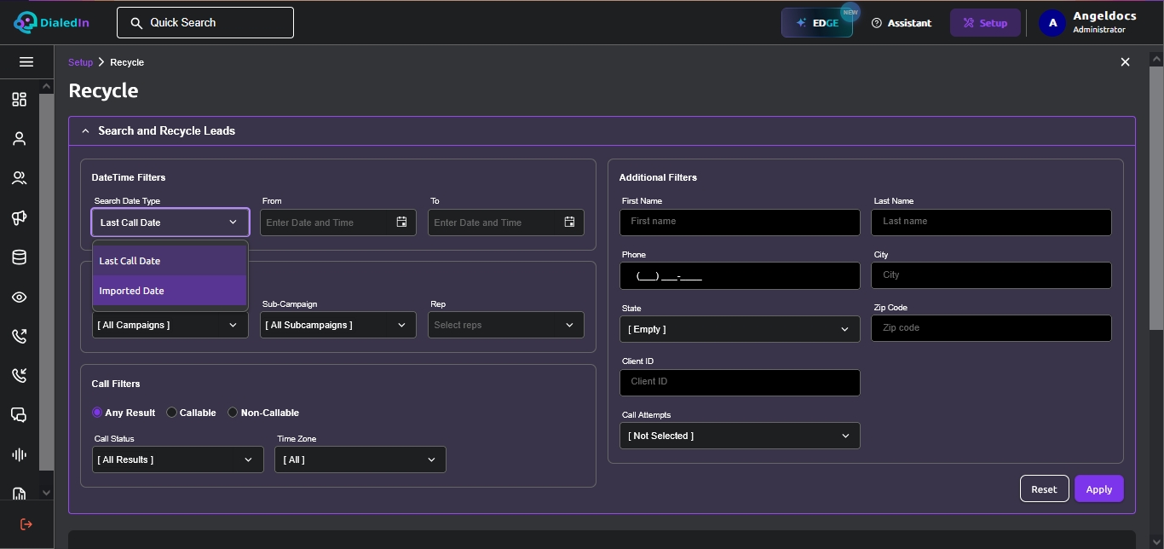Open the audio waveform icon in sidebar
Viewport: 1164px width, 549px height.
[x=19, y=454]
